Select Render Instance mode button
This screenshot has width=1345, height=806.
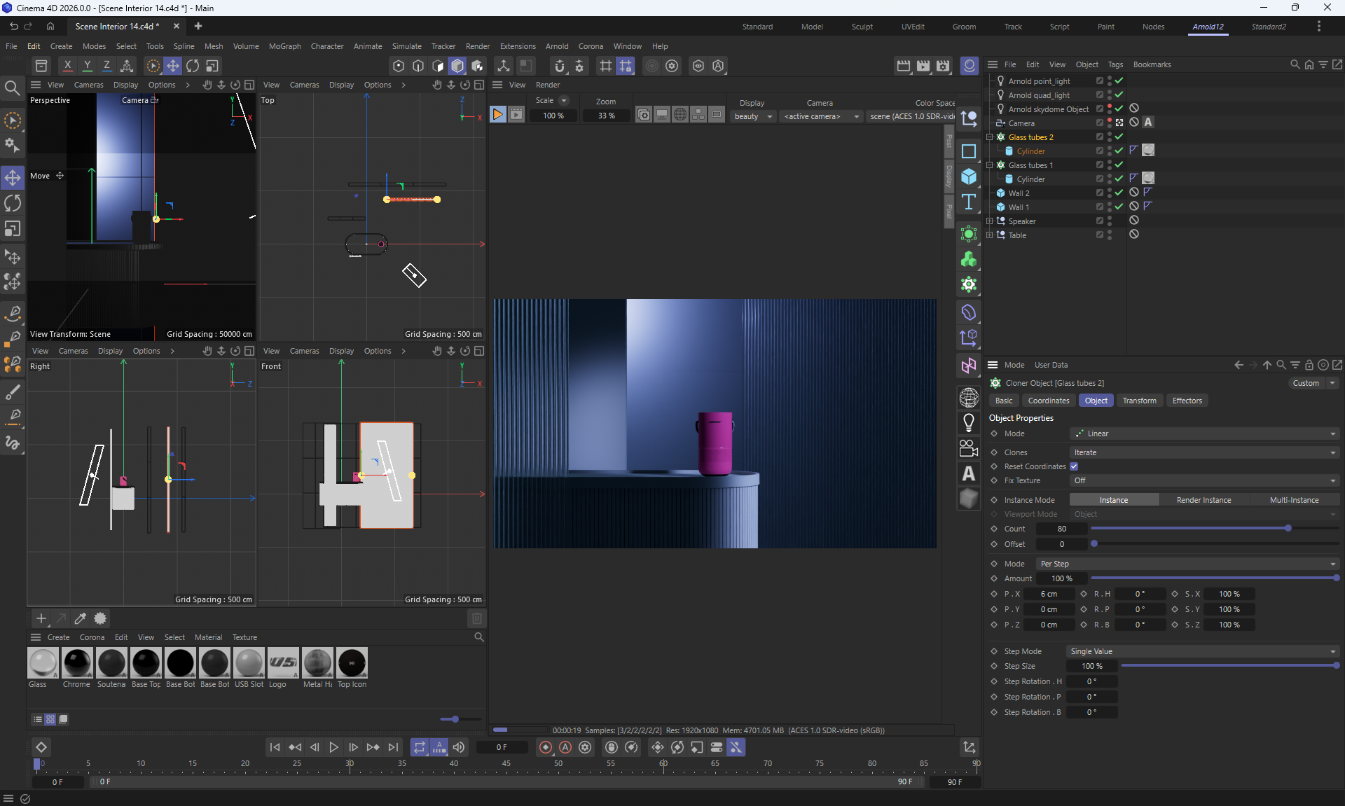(1203, 500)
